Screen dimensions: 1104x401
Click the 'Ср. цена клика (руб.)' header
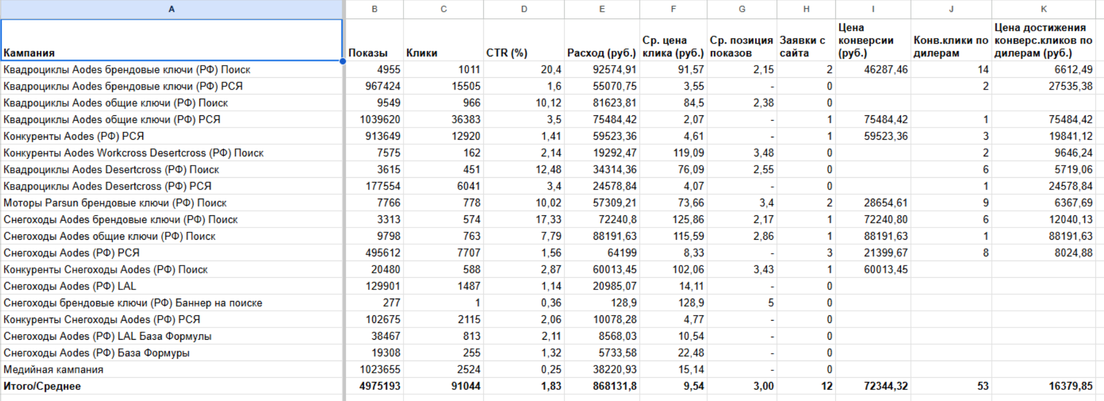pos(673,40)
